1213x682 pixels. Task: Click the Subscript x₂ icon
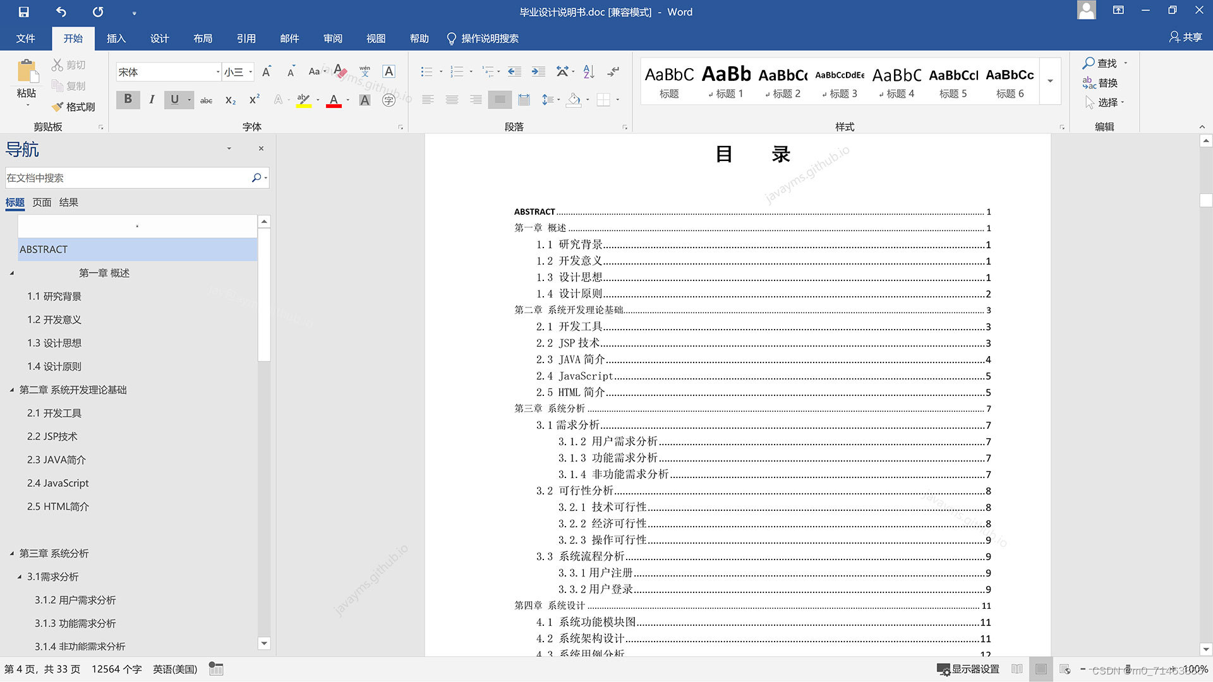pyautogui.click(x=231, y=100)
